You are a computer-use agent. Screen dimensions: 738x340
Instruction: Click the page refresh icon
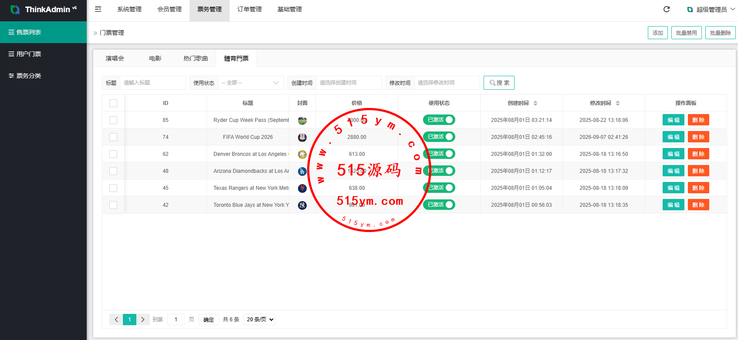tap(667, 9)
